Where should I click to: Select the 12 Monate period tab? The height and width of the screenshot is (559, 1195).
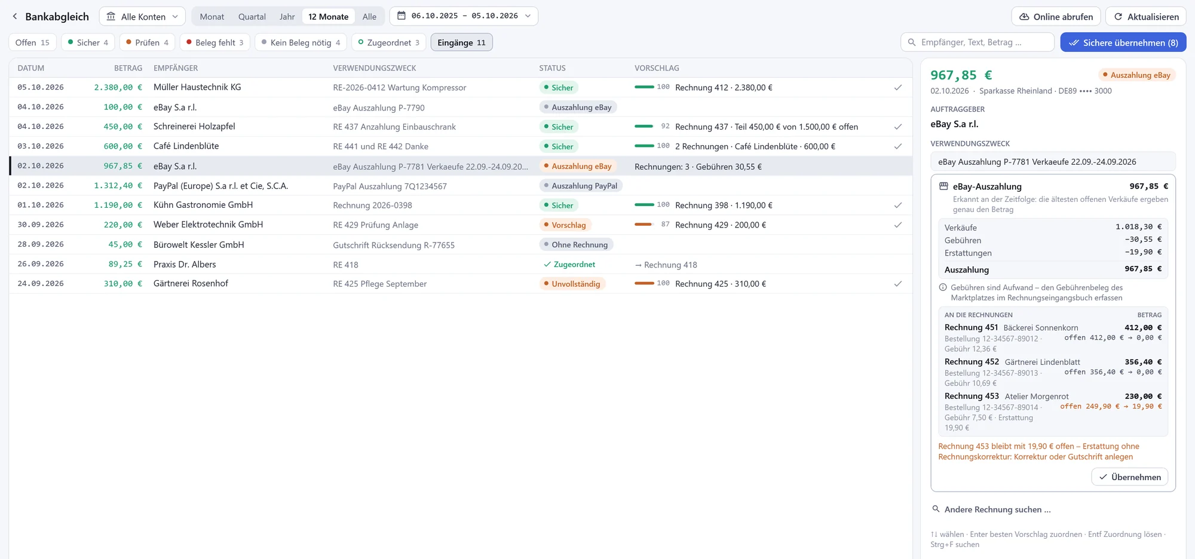click(329, 17)
